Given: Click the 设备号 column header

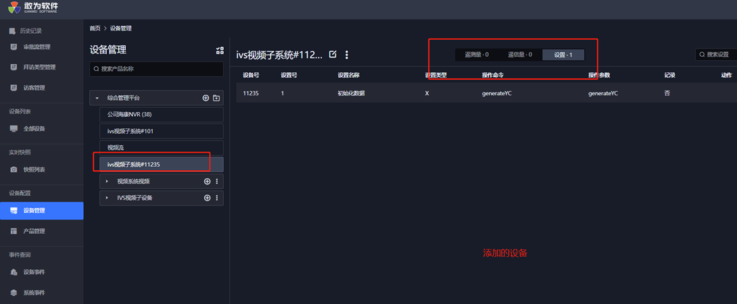Looking at the screenshot, I should tap(251, 75).
